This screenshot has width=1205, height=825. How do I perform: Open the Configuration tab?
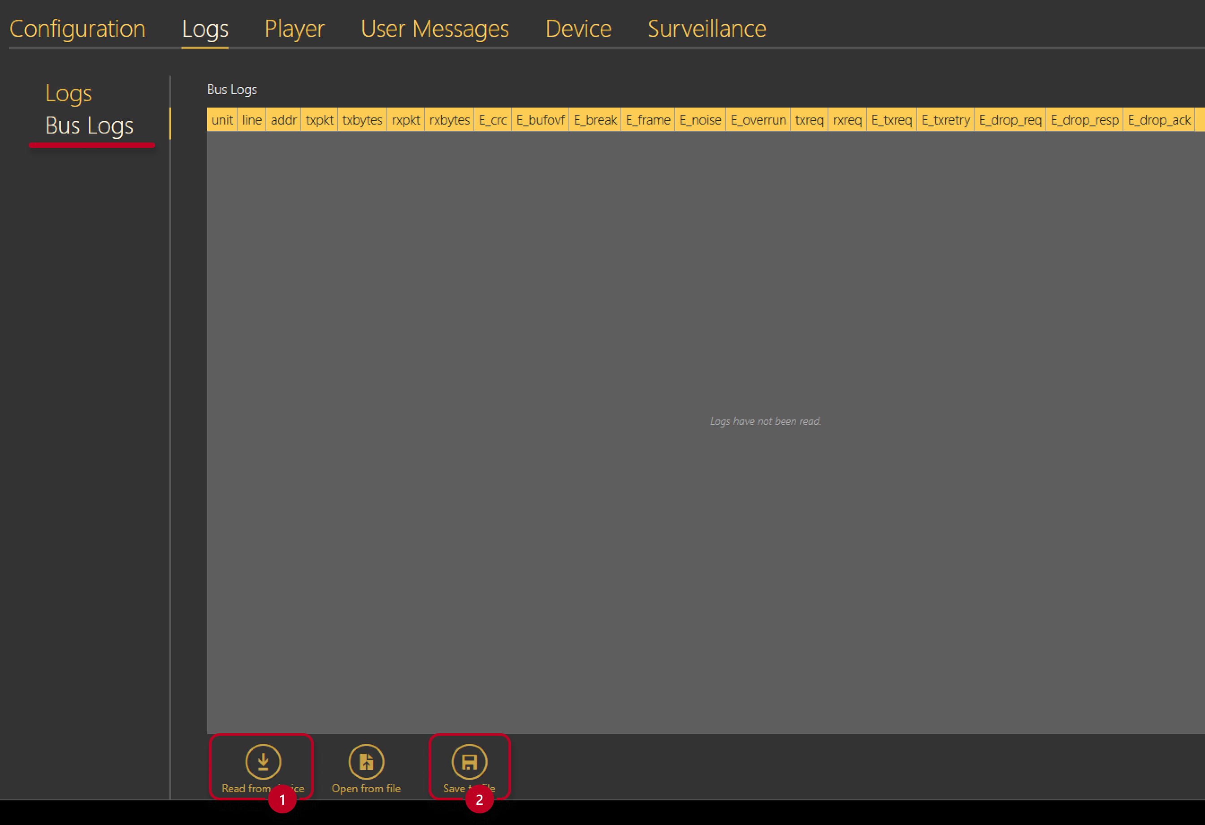(x=77, y=29)
